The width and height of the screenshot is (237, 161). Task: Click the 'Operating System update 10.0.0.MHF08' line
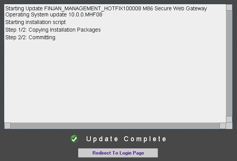(54, 14)
